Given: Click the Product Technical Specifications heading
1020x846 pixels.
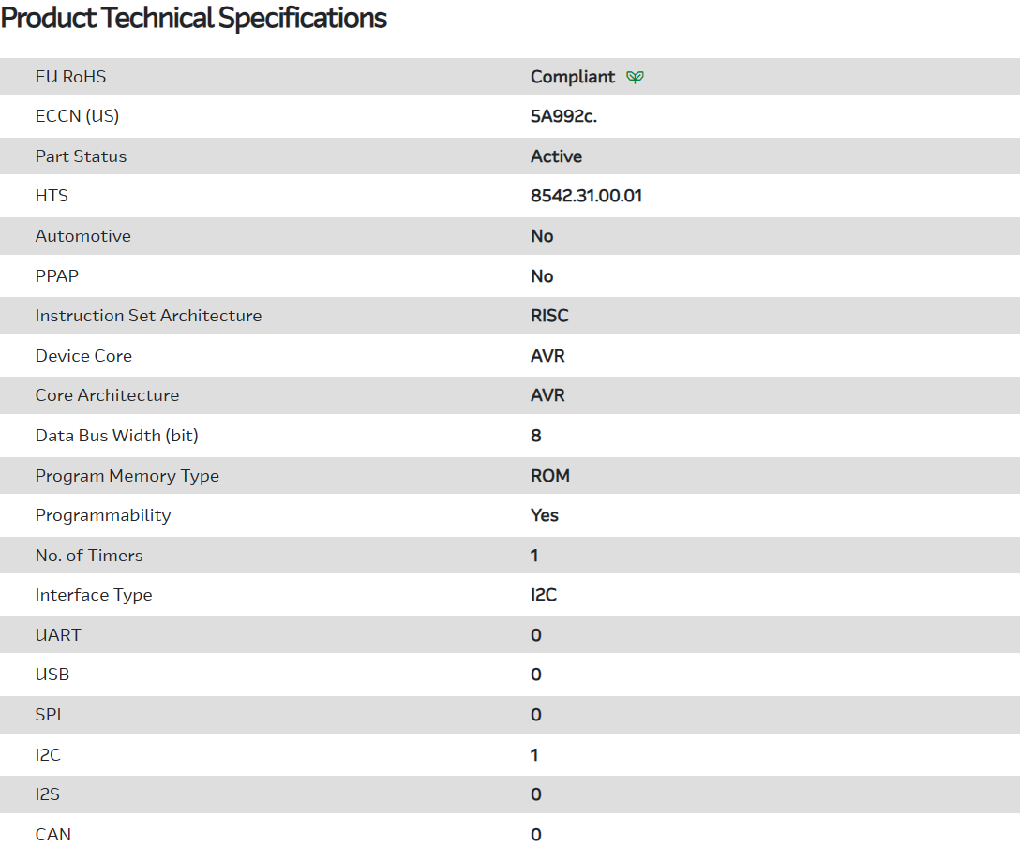Looking at the screenshot, I should point(194,19).
